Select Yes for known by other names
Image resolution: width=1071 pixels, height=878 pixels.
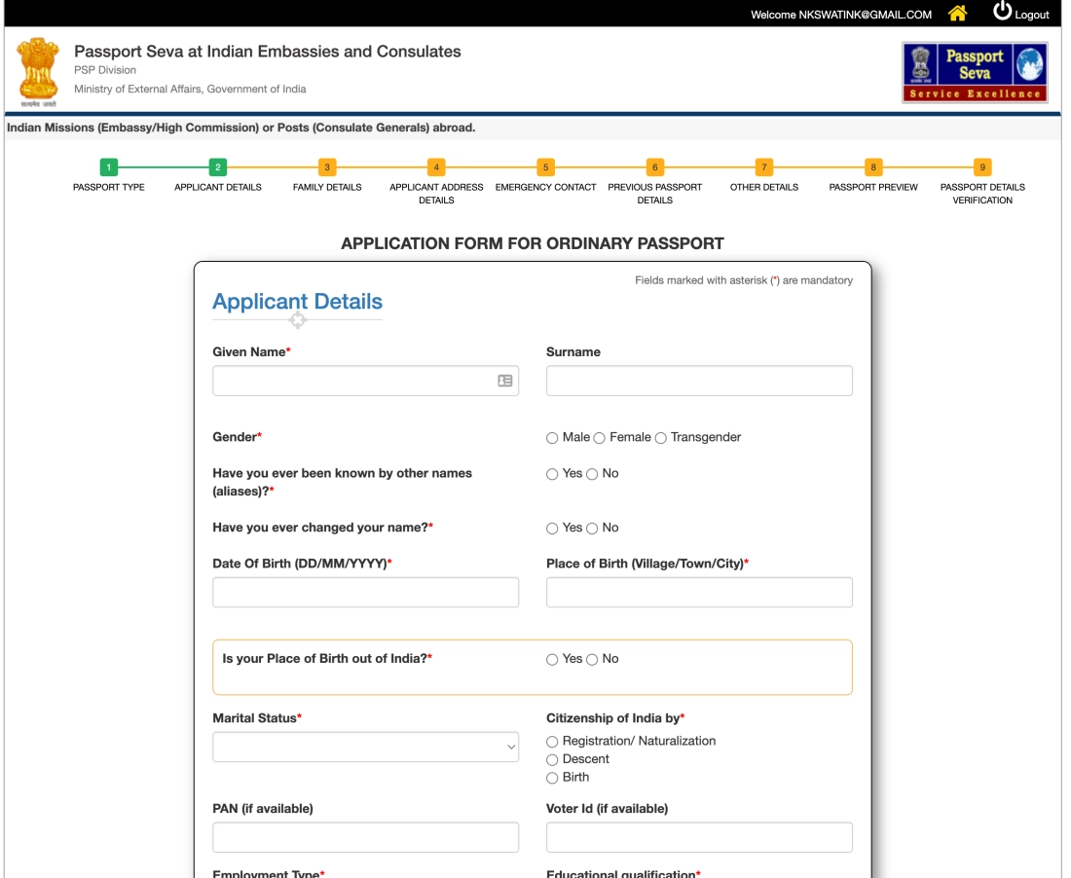click(x=552, y=474)
